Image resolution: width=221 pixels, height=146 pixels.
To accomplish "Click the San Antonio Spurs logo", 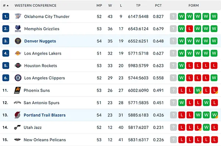I will coord(17,102).
